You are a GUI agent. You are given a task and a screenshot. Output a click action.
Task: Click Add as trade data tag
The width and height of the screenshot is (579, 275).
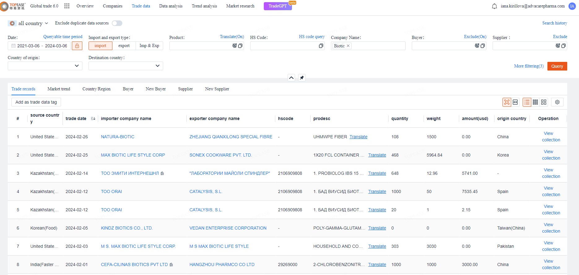(x=36, y=102)
